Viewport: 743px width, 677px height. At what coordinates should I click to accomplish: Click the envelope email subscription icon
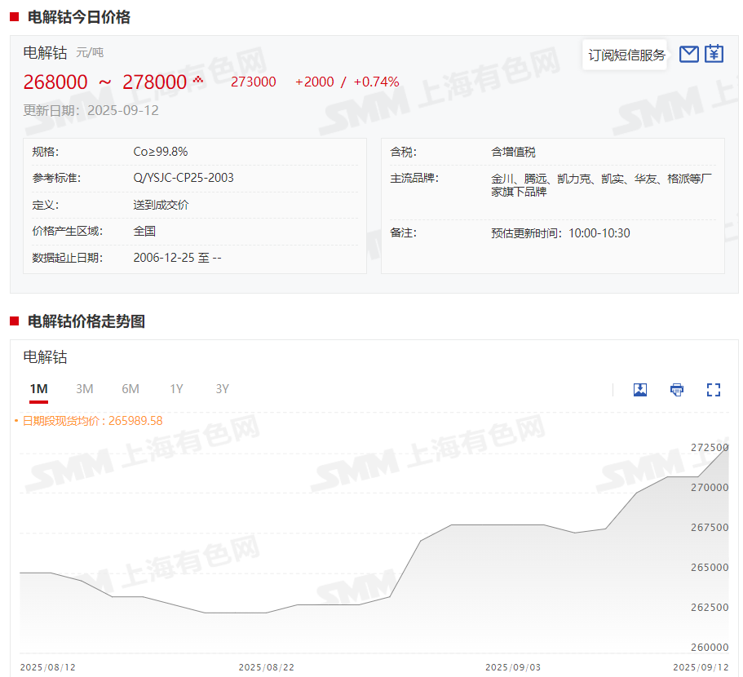click(689, 55)
